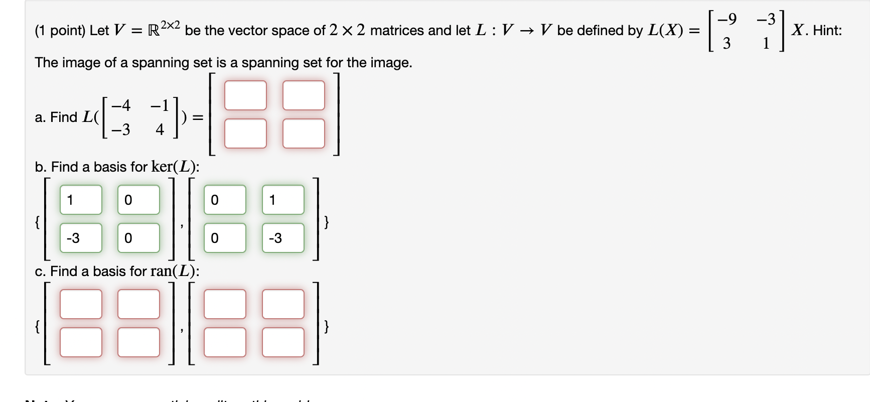Click the bottom-right 0 box of first kernel matrix
870x402 pixels.
tap(138, 237)
